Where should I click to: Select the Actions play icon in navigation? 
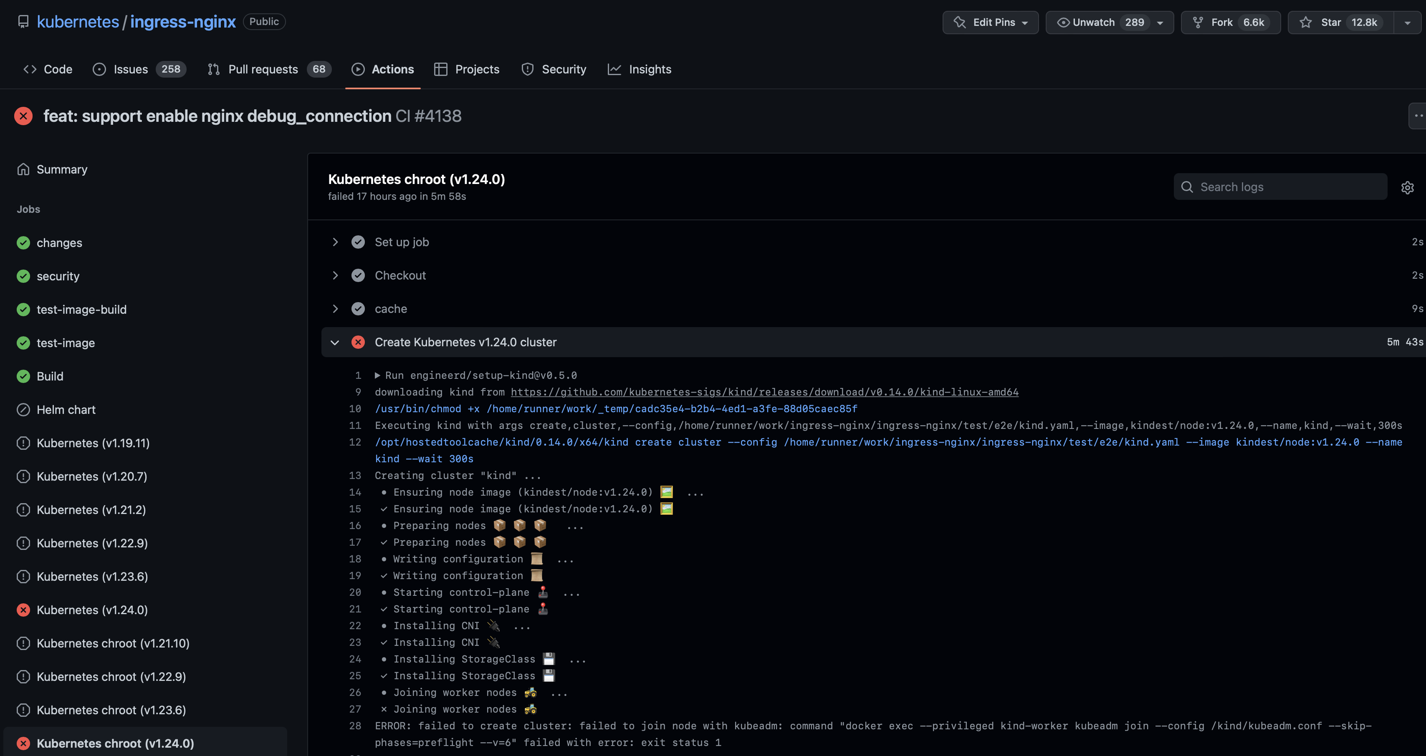tap(358, 69)
